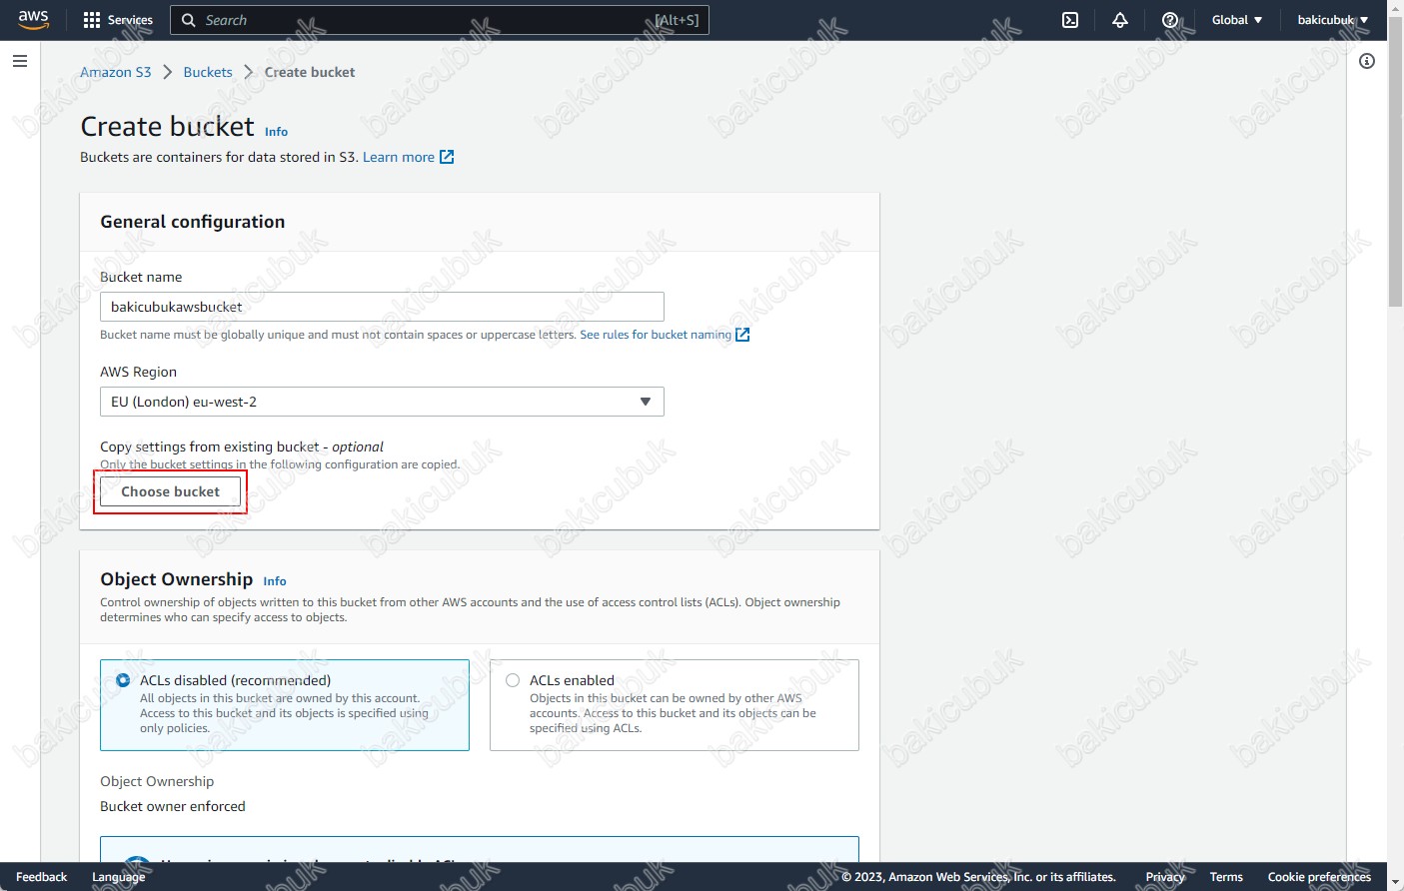
Task: Click the Choose bucket button
Action: (170, 491)
